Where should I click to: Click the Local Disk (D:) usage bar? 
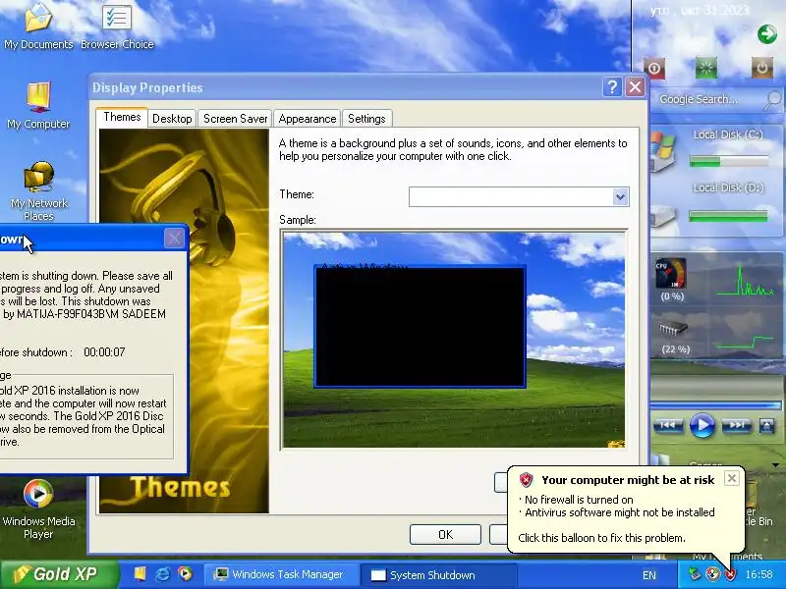click(x=729, y=216)
